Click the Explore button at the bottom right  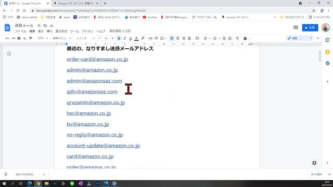pyautogui.click(x=314, y=163)
